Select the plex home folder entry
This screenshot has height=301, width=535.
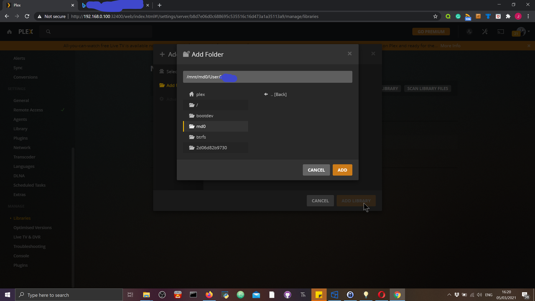pyautogui.click(x=215, y=94)
